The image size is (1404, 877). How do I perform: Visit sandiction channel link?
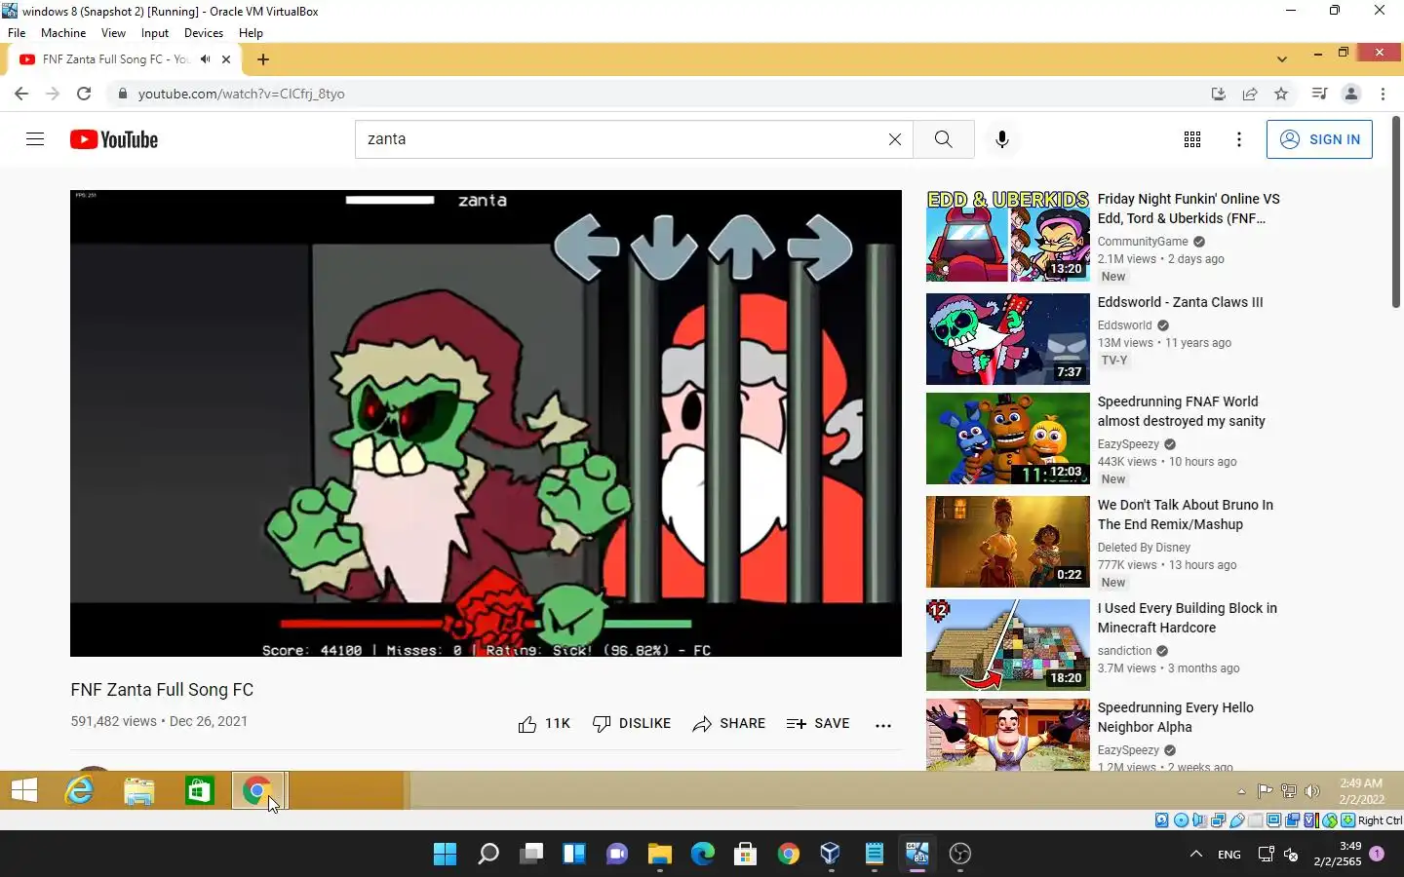(x=1125, y=651)
